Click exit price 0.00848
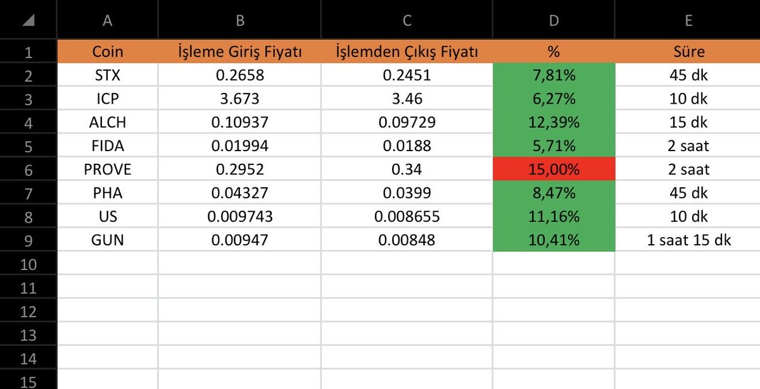 coord(407,240)
